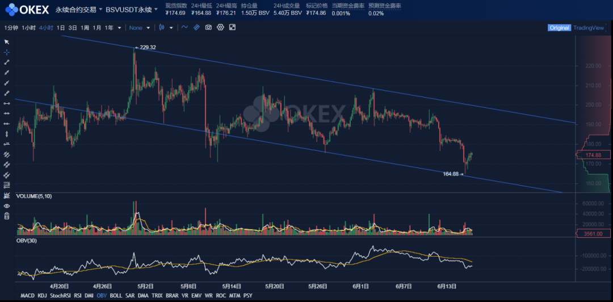The height and width of the screenshot is (302, 613).
Task: Click the 229.32 high price label
Action: 148,47
